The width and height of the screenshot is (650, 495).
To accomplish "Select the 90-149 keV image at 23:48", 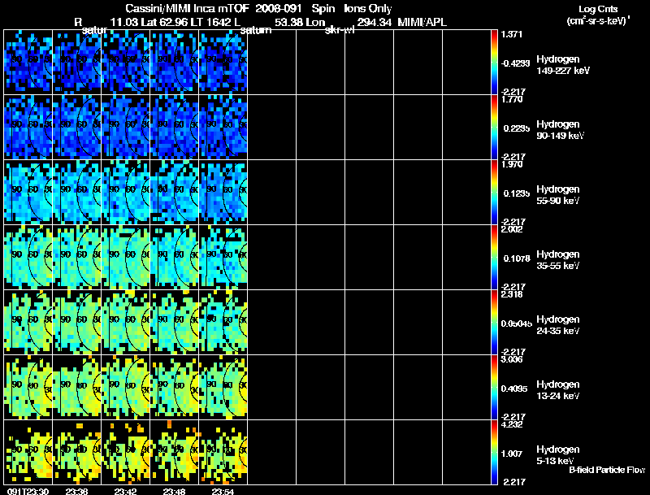I will [175, 128].
